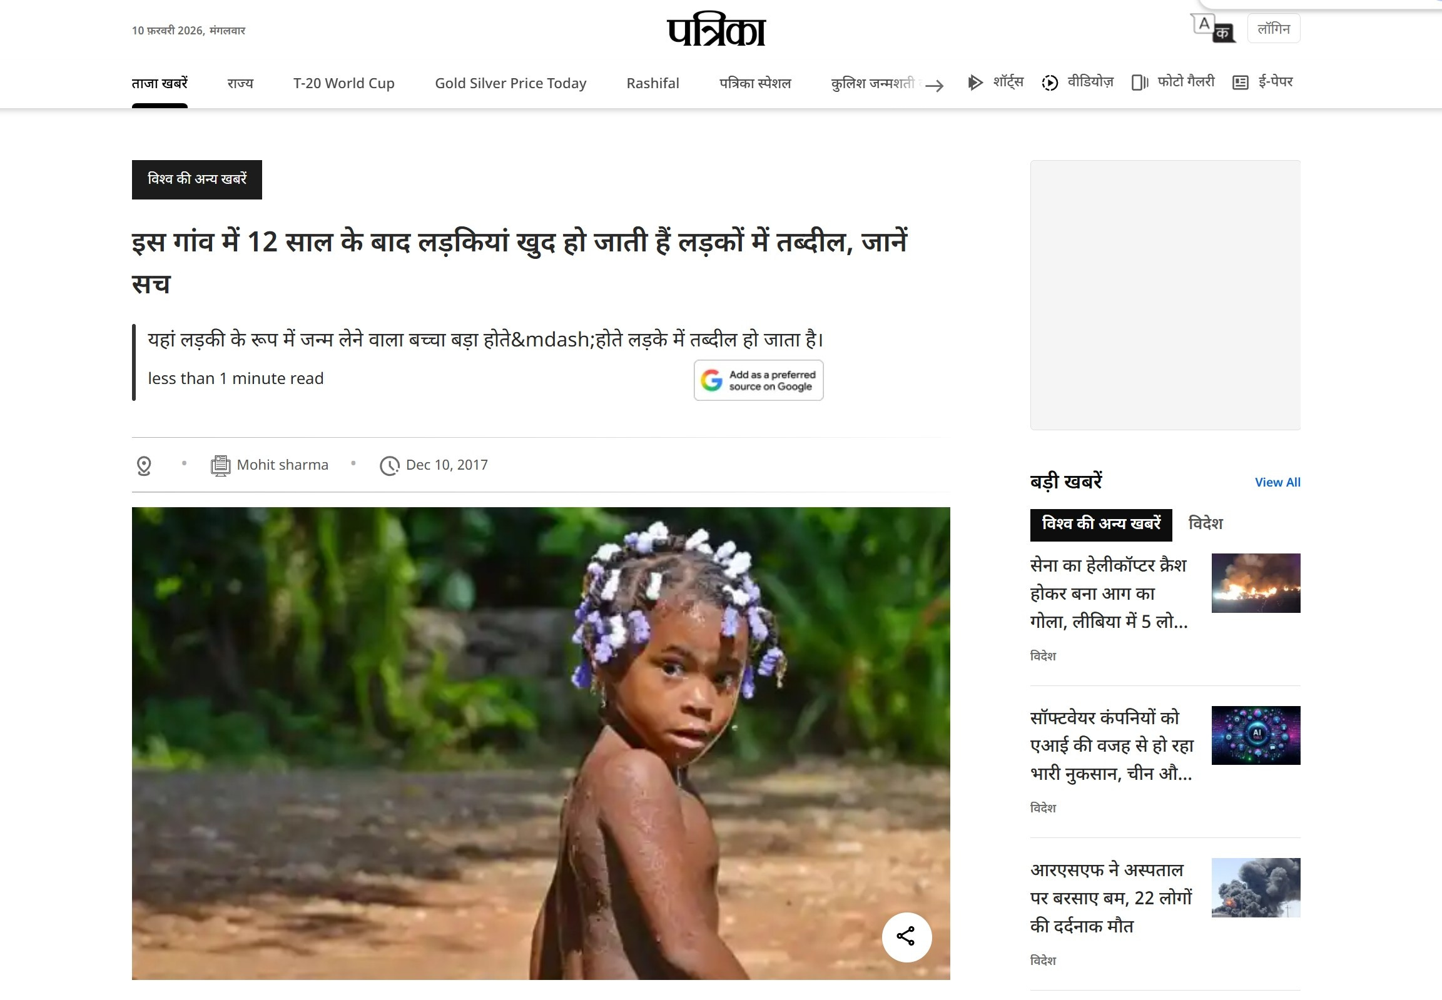Click the लॉगिन button

pos(1274,28)
